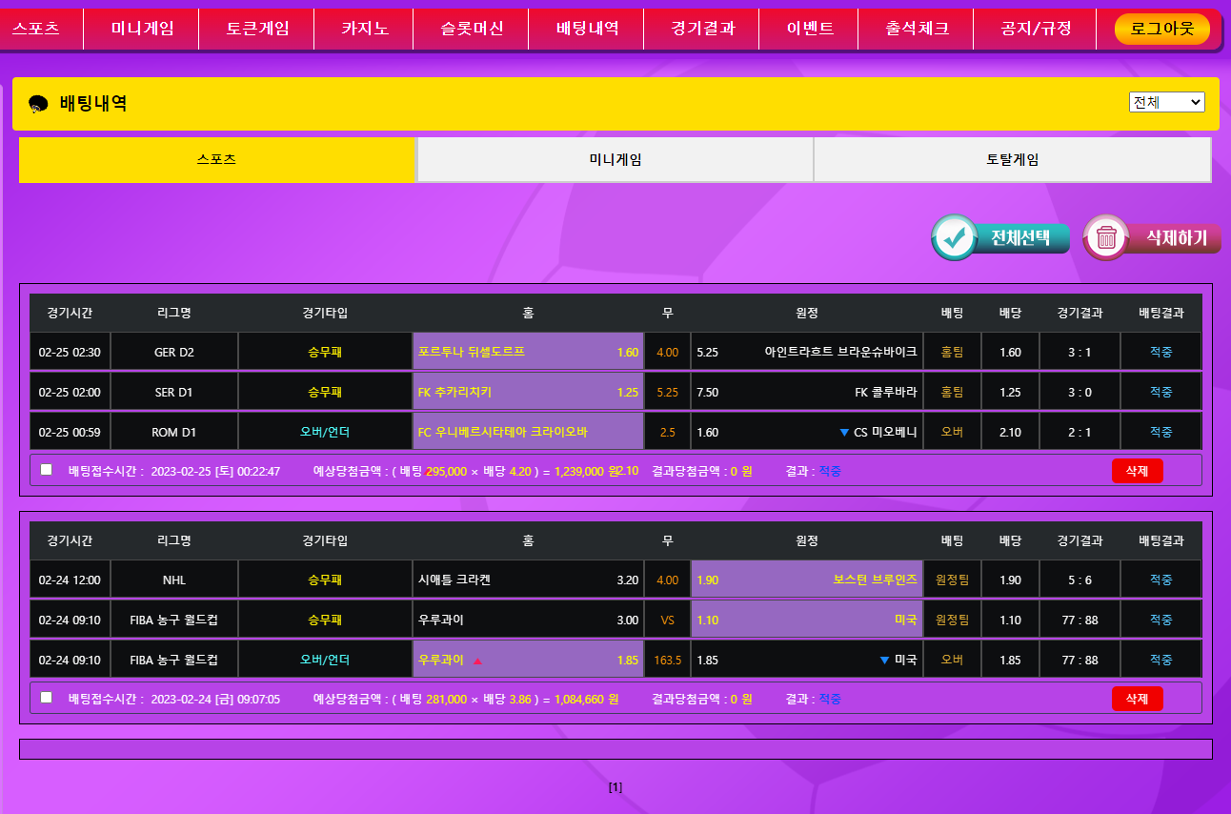The height and width of the screenshot is (814, 1231).
Task: Delete the 2023-02-24 bet with 삭제
Action: click(1137, 699)
